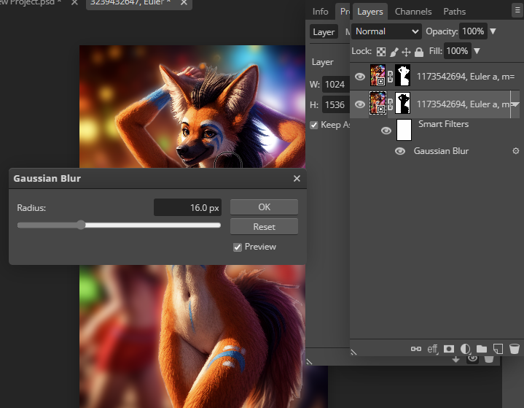
Task: Lock transparent pixels of the layer
Action: [x=380, y=52]
